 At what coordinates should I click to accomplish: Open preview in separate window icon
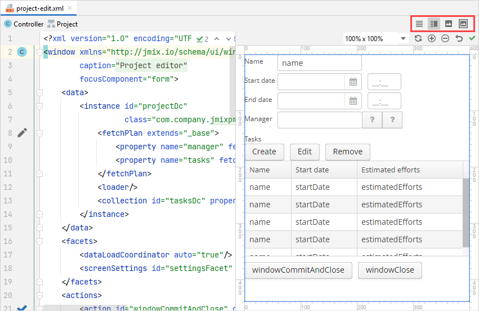(463, 24)
